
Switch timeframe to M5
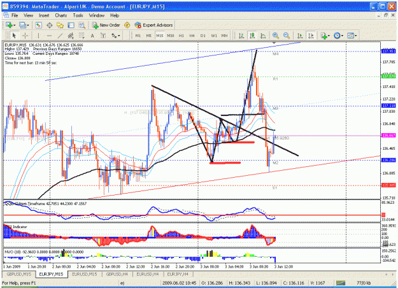pyautogui.click(x=149, y=36)
